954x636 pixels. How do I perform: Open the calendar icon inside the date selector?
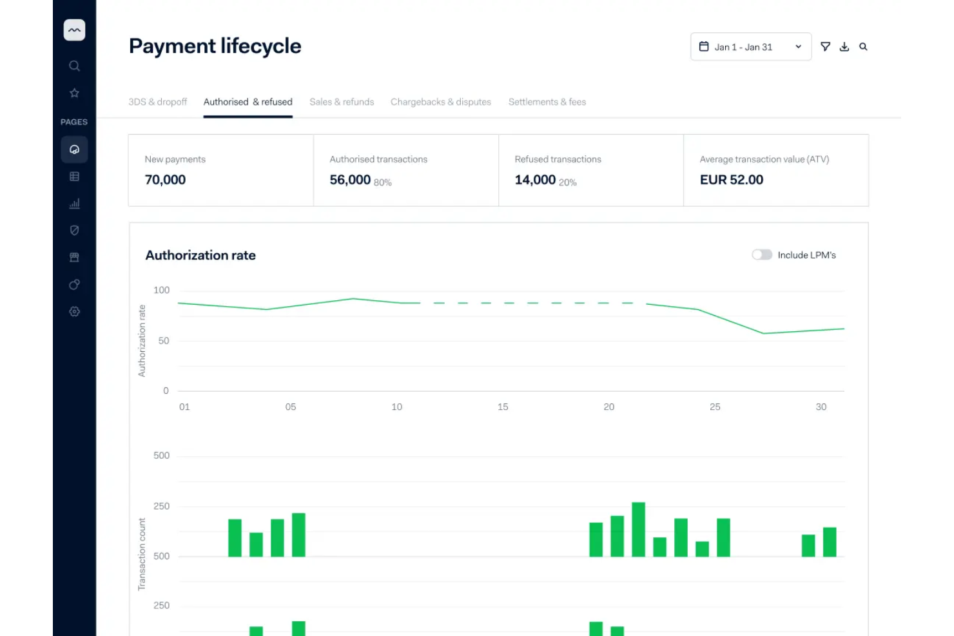tap(704, 46)
